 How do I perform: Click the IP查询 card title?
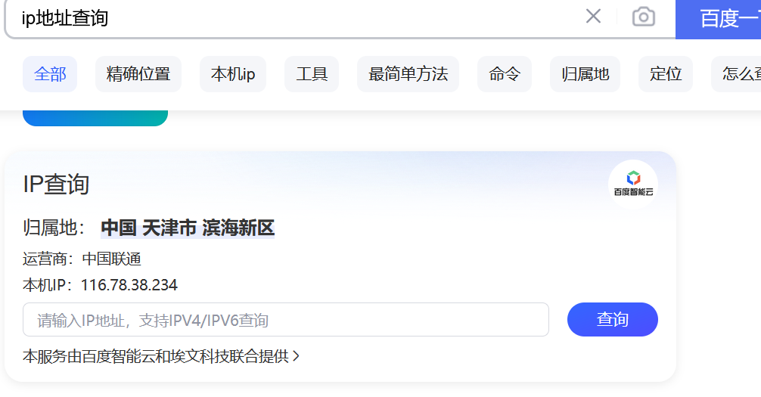(56, 185)
